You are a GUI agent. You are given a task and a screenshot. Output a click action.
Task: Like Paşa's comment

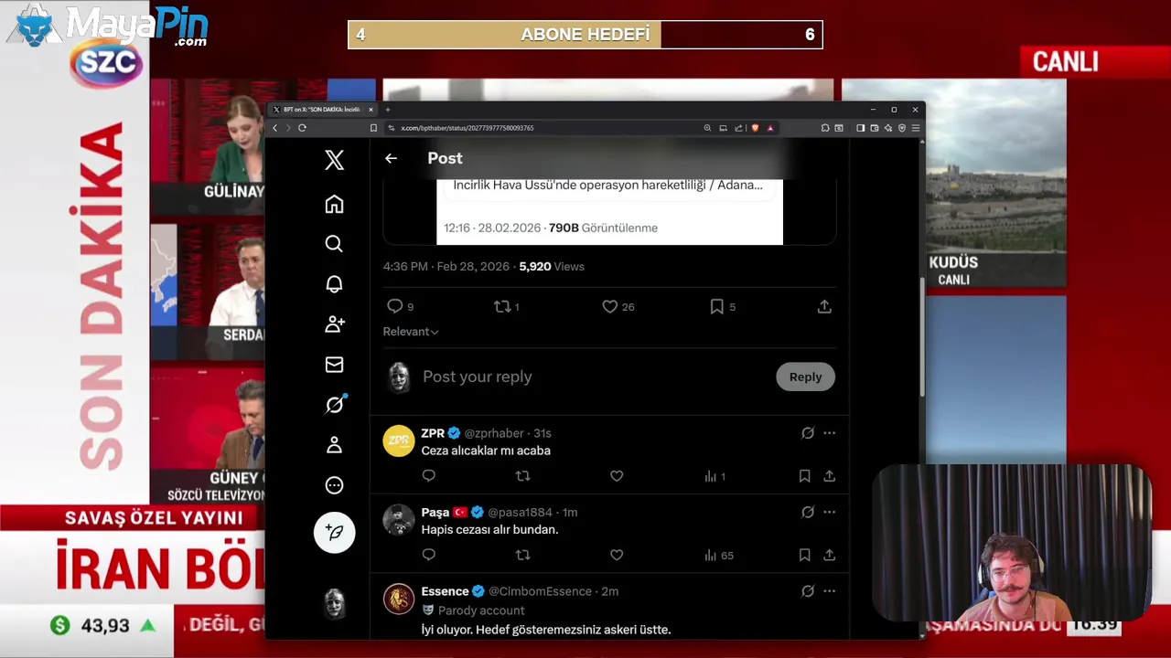click(617, 555)
